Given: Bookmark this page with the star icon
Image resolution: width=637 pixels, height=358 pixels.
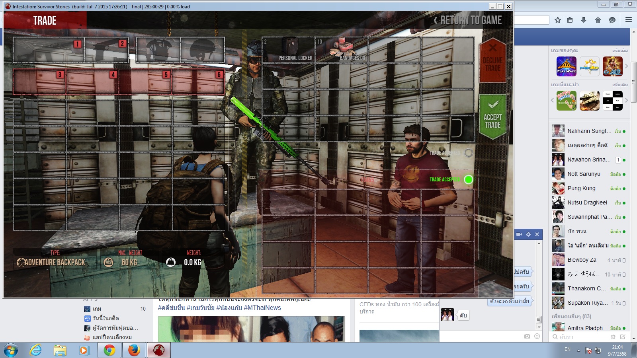Looking at the screenshot, I should pyautogui.click(x=558, y=20).
